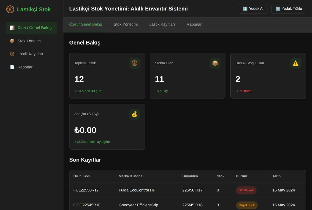Click the document icon beside Raporlar

click(x=12, y=67)
